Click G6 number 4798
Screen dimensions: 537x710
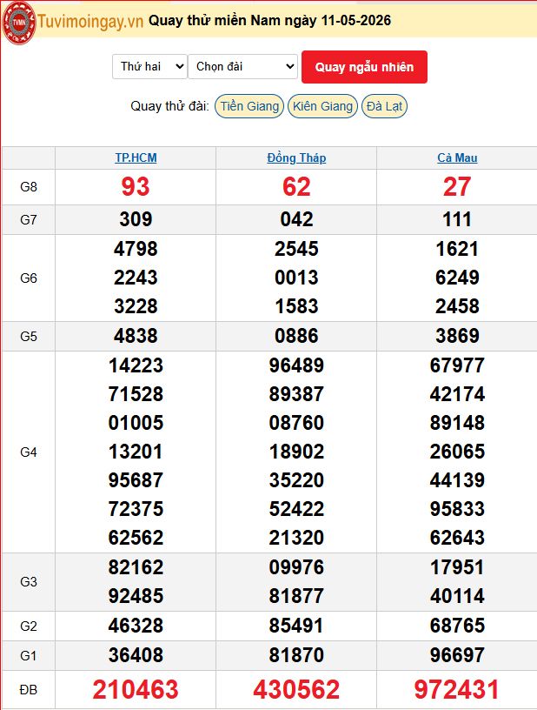coord(136,249)
